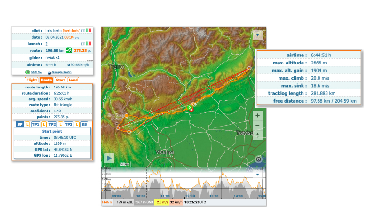The image size is (367, 207).
Task: Click the copyright icon on map
Action: 258,159
